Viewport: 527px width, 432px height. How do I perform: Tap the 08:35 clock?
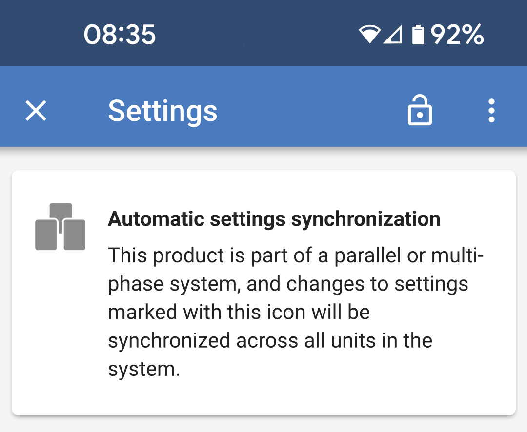[120, 35]
